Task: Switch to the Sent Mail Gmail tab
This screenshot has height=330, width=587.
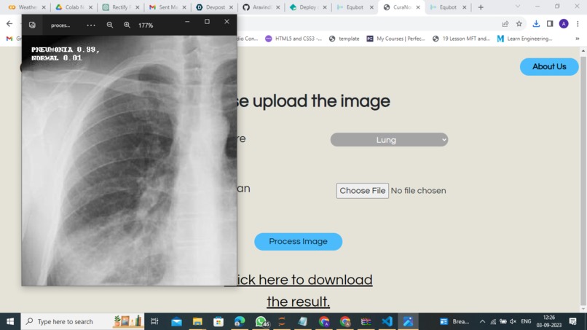Action: [168, 7]
